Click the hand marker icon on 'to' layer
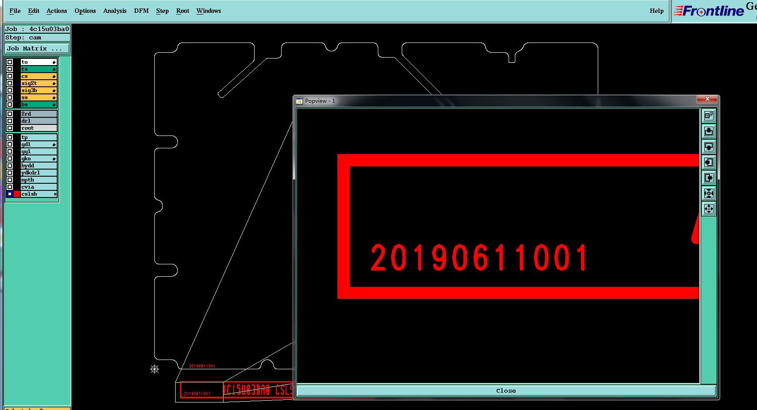 (54, 62)
